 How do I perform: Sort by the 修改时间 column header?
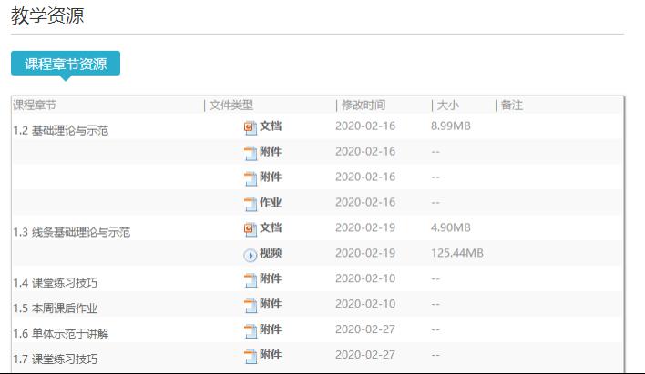pyautogui.click(x=363, y=106)
